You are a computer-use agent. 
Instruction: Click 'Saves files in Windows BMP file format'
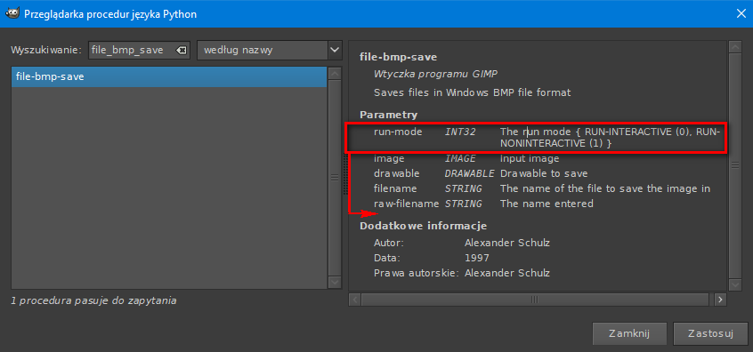[x=472, y=92]
